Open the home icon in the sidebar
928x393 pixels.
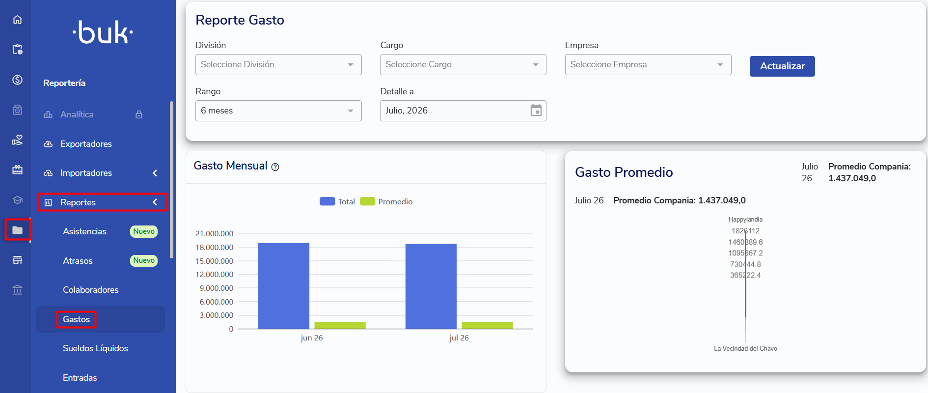click(x=17, y=20)
